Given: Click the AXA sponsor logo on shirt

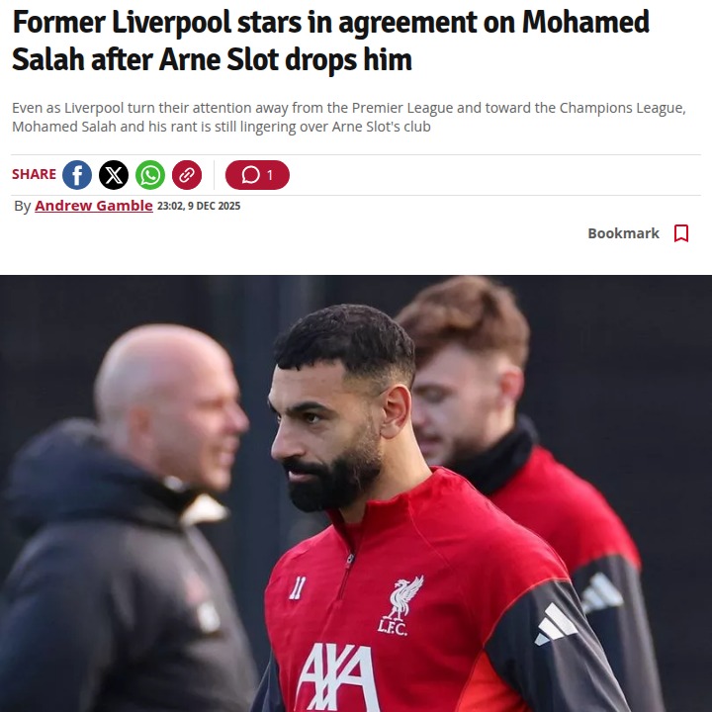Looking at the screenshot, I should point(337,675).
